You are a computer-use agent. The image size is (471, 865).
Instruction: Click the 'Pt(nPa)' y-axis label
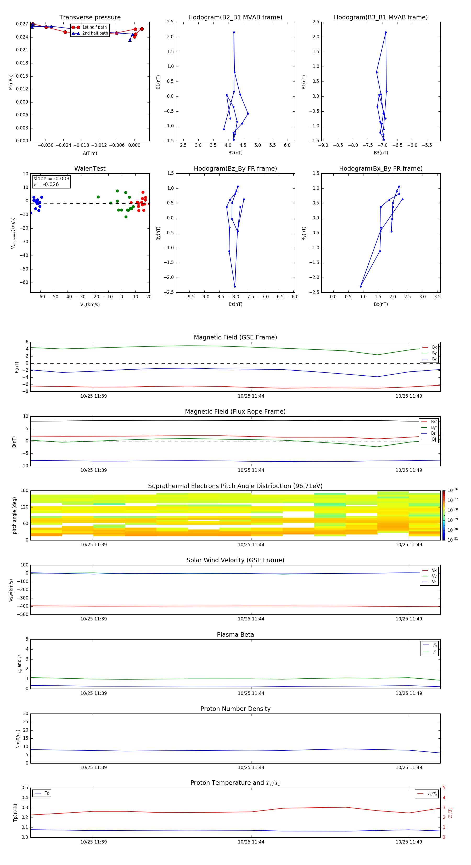[x=11, y=82]
